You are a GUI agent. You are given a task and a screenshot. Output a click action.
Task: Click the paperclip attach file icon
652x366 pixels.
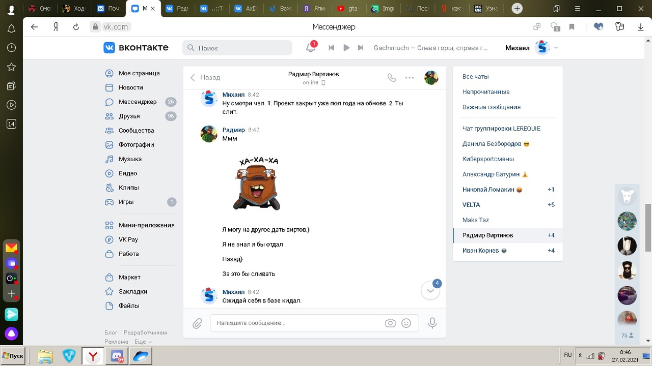coord(197,323)
